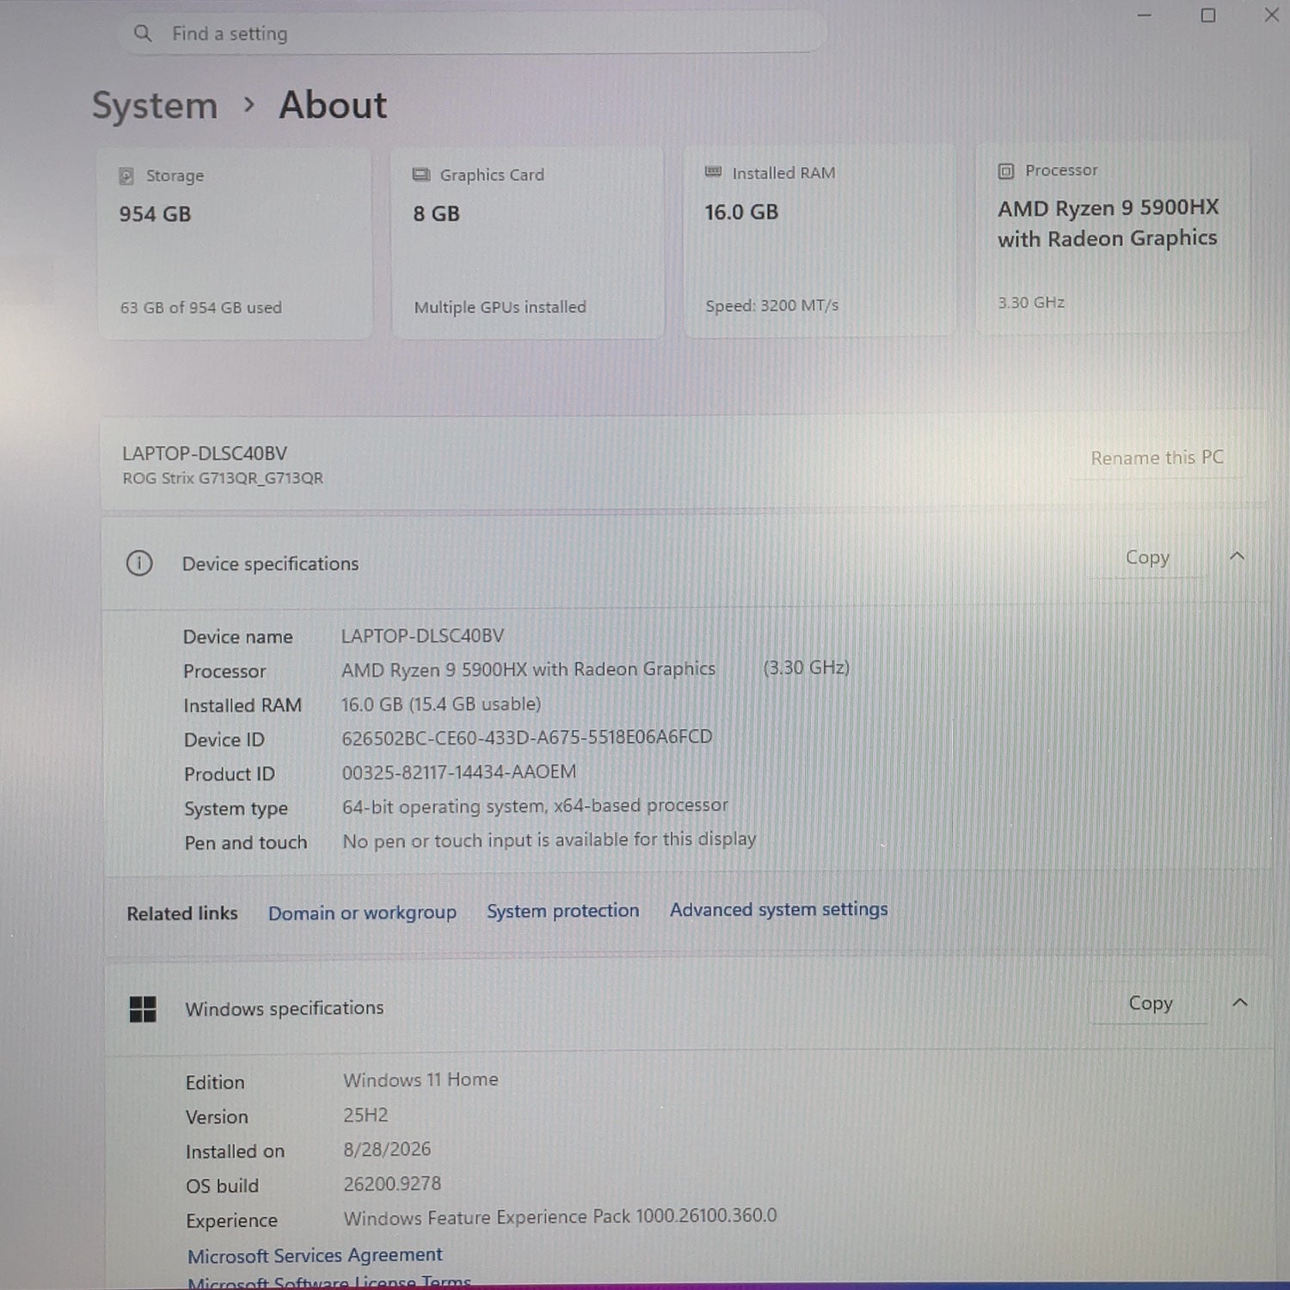
Task: Click the OS build 26200.9278 value
Action: [392, 1184]
